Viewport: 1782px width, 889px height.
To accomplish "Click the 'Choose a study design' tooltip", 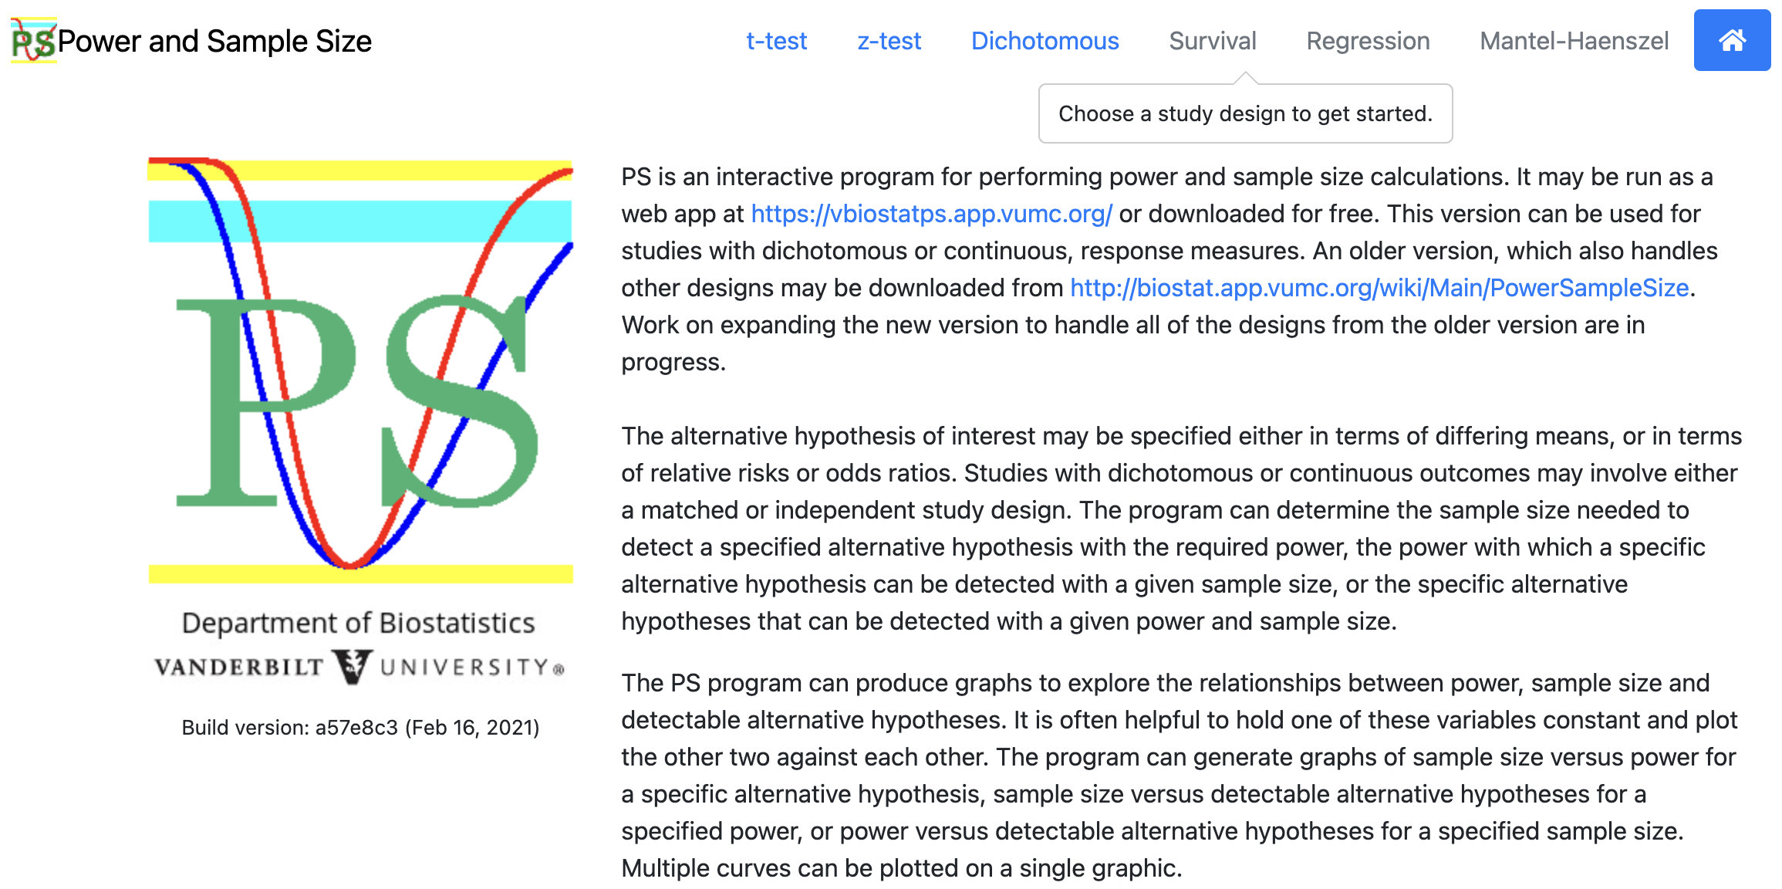I will (1244, 113).
